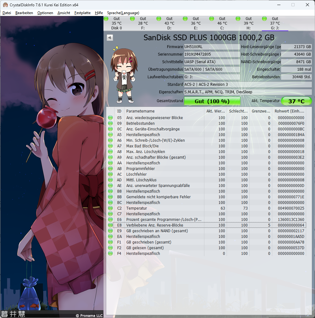Click the Standard ACS-2 field
The width and height of the screenshot is (315, 318).
click(x=248, y=84)
